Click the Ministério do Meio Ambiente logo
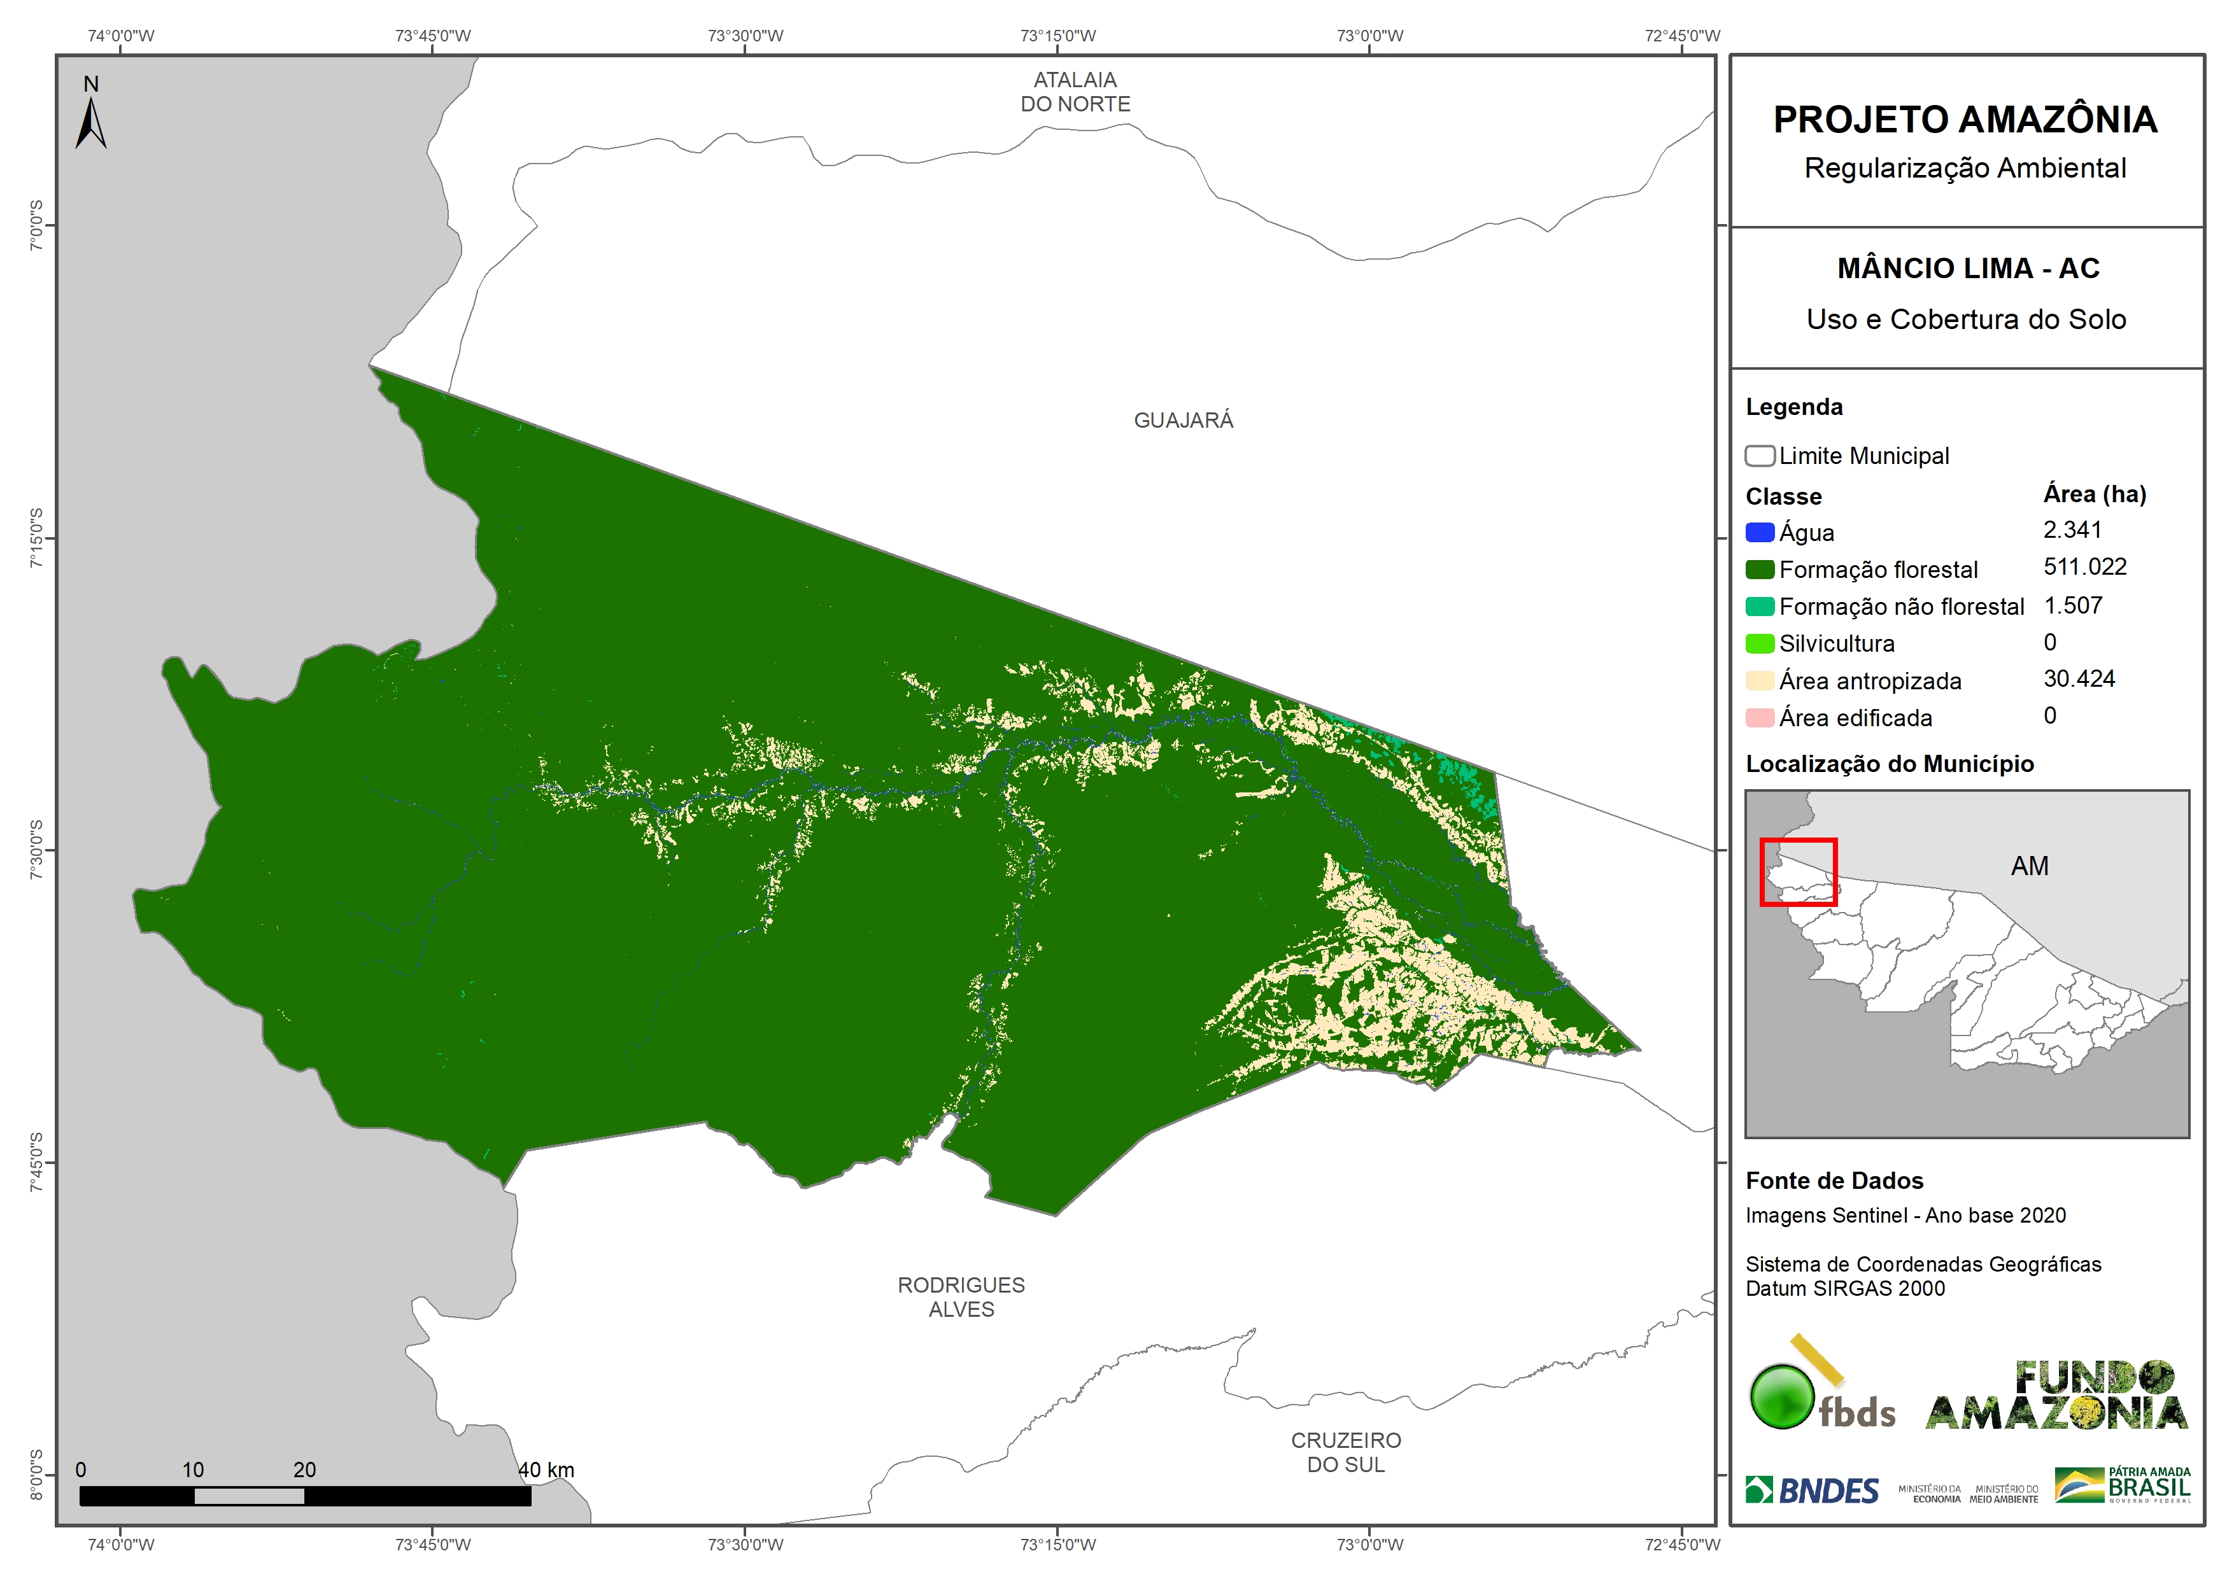This screenshot has height=1579, width=2234. click(2004, 1493)
